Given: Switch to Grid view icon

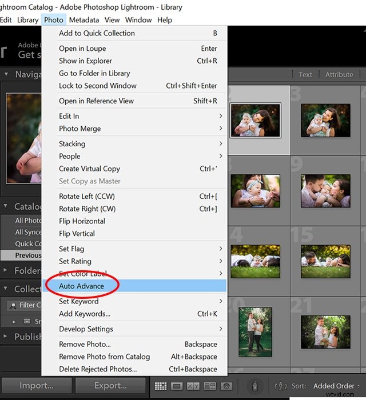Looking at the screenshot, I should coord(161,386).
